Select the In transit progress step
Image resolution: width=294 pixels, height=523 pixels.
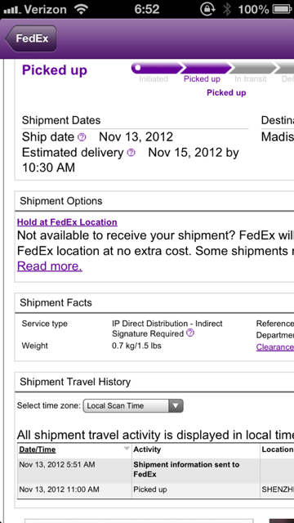251,79
